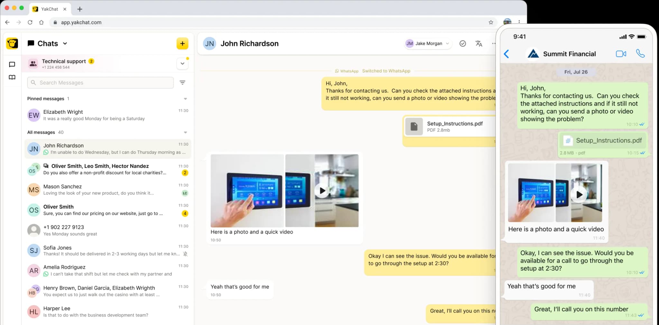Image resolution: width=659 pixels, height=325 pixels.
Task: Open the Jake Morgan assignee dropdown
Action: [x=428, y=43]
